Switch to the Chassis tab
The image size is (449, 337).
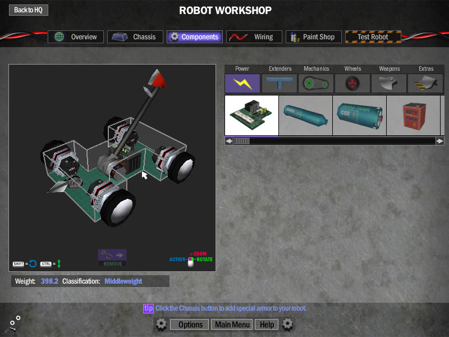tap(135, 37)
